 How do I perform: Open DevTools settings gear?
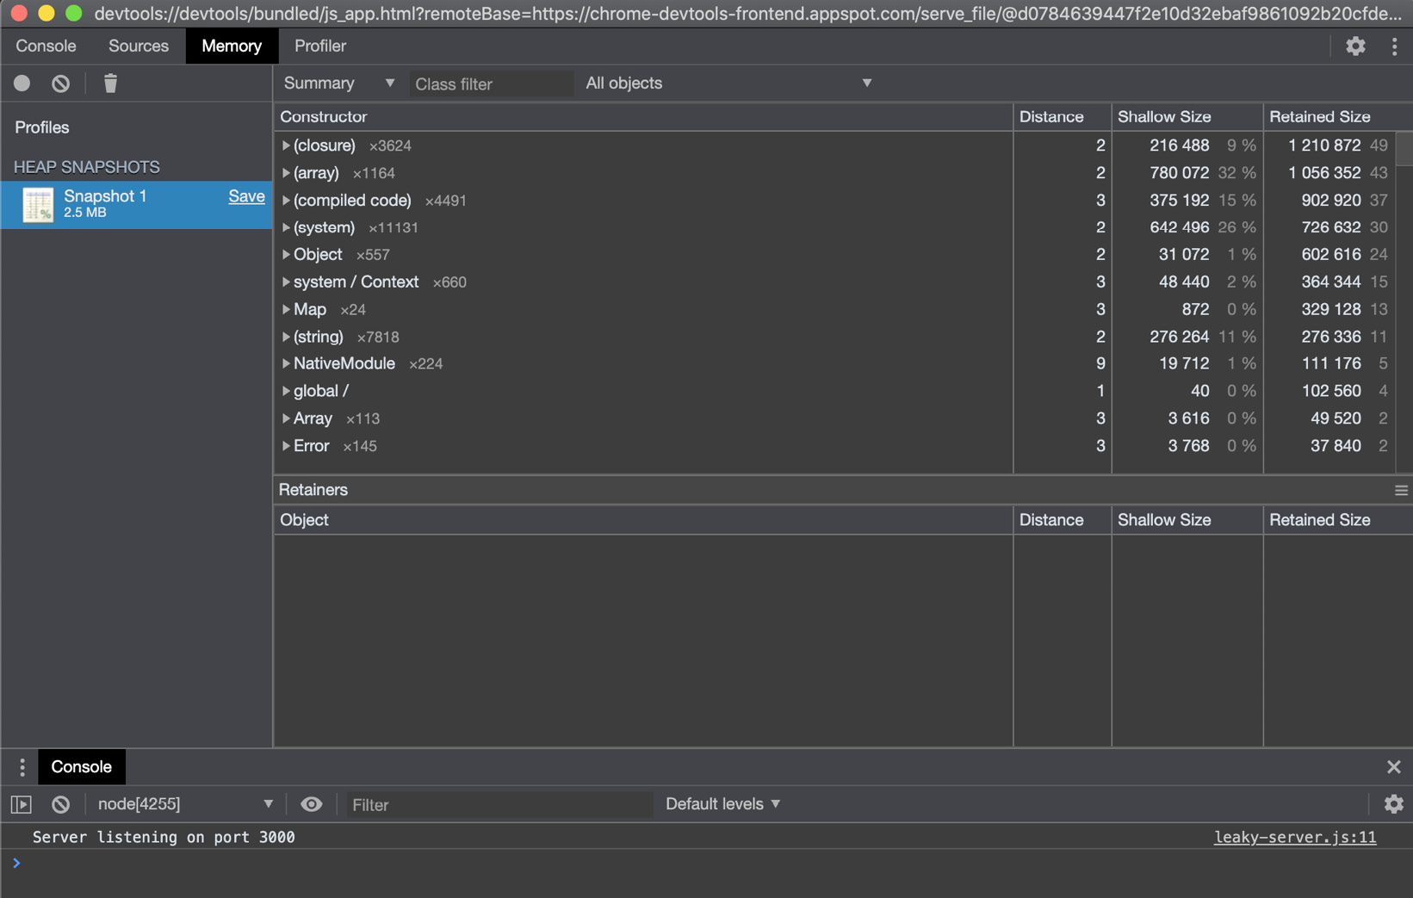[x=1355, y=46]
